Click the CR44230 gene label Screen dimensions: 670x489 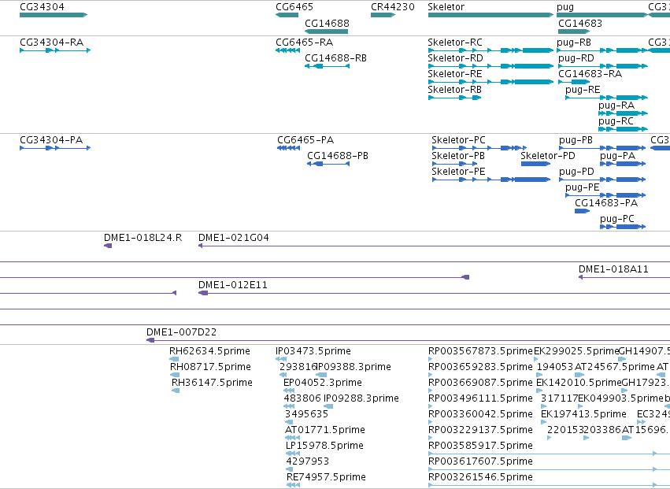pos(393,7)
